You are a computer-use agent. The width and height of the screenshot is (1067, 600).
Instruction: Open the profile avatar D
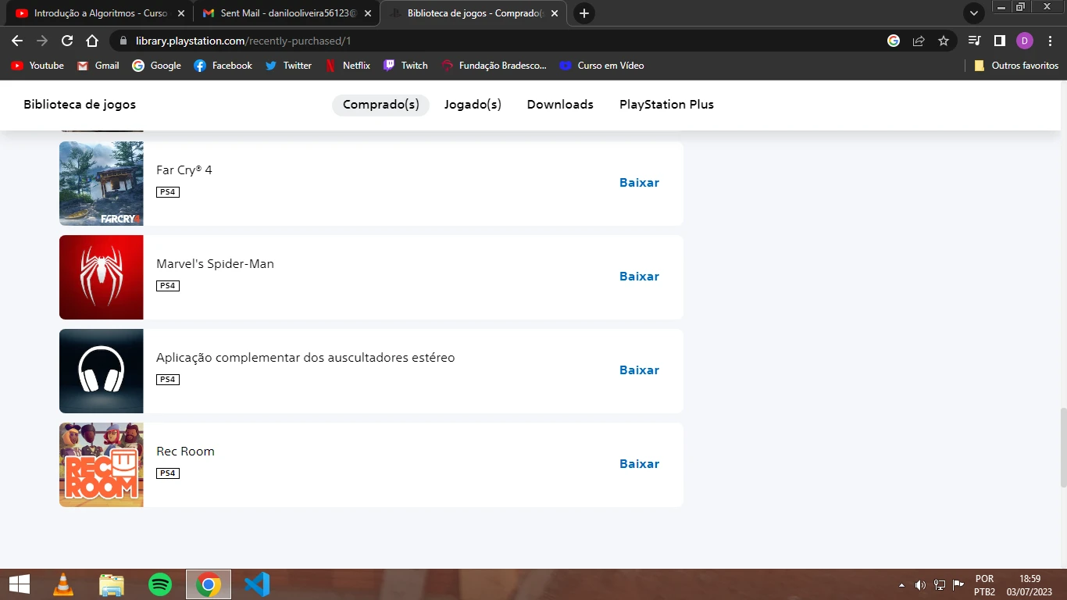[1025, 41]
